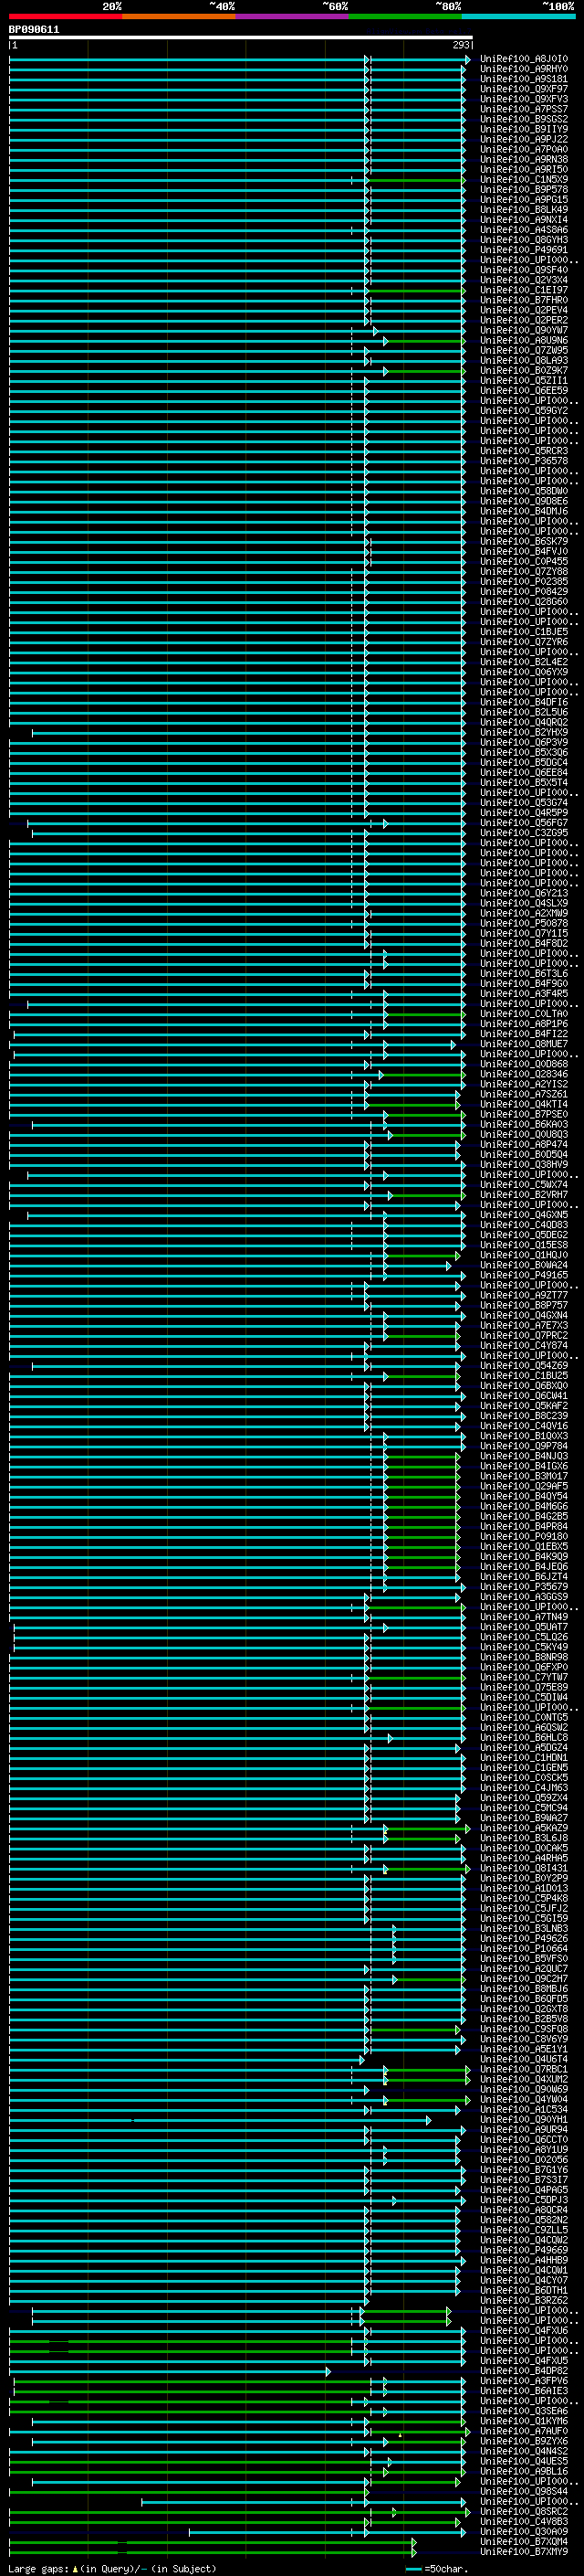
Task: Click label UniRef100_P49165
Action: [x=523, y=1275]
